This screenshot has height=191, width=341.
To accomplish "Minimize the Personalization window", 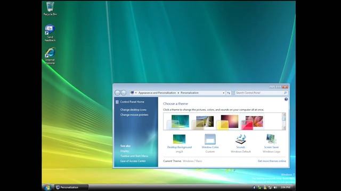I will [272, 87].
